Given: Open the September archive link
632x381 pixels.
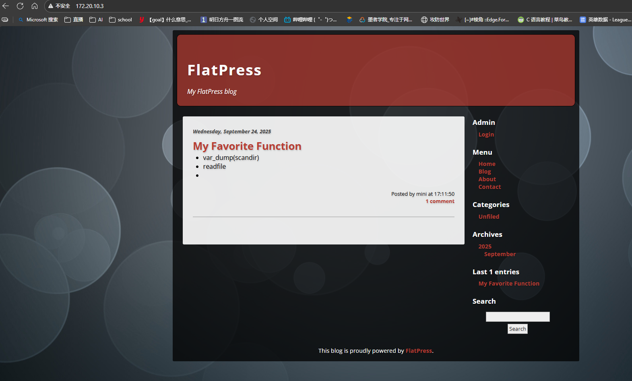Looking at the screenshot, I should (500, 254).
